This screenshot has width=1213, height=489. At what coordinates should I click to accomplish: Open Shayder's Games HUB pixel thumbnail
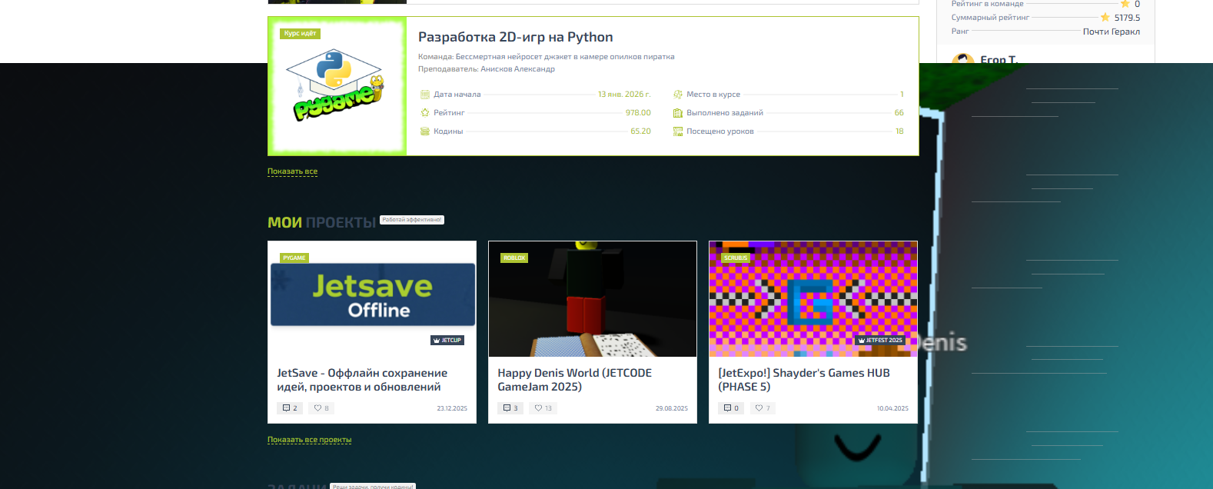[x=813, y=299]
